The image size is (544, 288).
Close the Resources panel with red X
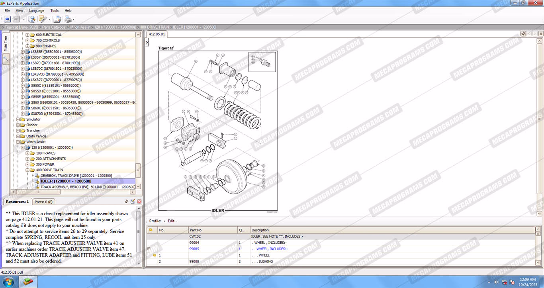point(139,202)
